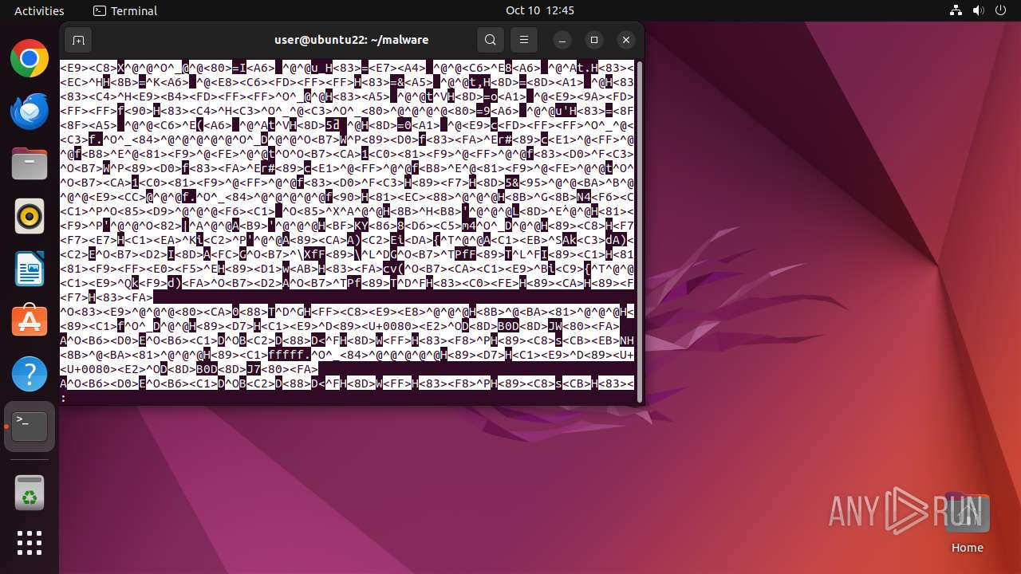Open the terminal hamburger menu

524,40
